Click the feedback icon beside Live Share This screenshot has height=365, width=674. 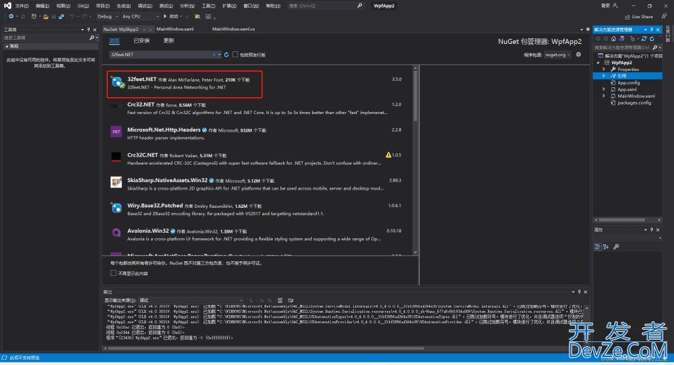[x=664, y=16]
